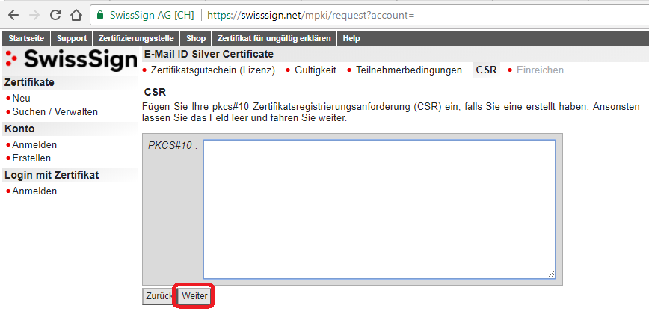Go to Gültigkeit step
This screenshot has width=649, height=311.
tap(316, 70)
